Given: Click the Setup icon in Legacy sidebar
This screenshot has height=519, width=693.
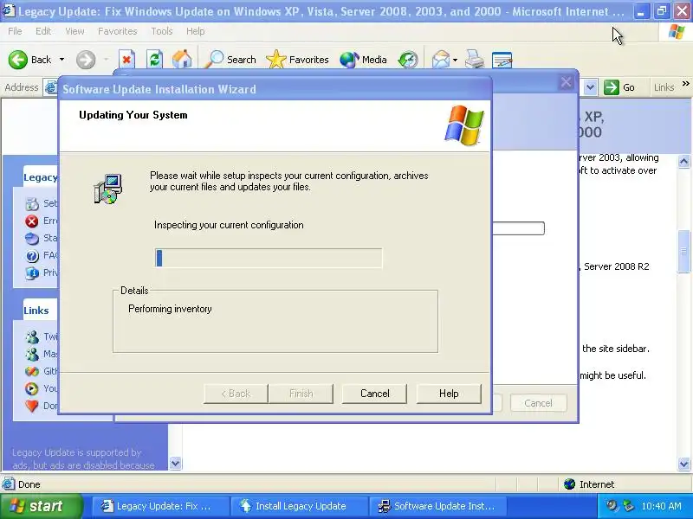Looking at the screenshot, I should click(x=32, y=204).
